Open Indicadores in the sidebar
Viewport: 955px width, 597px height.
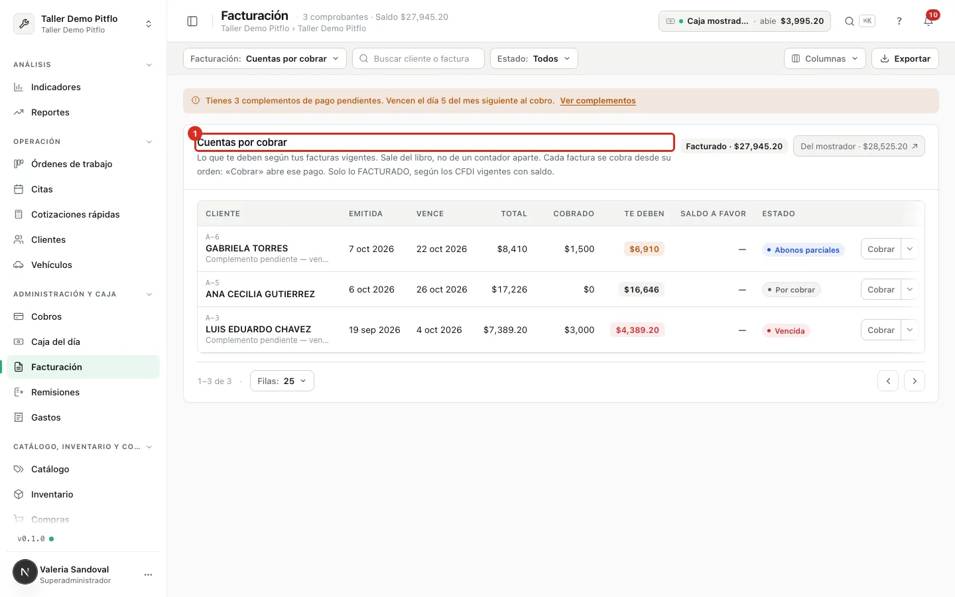[84, 87]
